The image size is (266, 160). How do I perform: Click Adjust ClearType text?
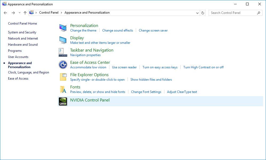click(182, 92)
